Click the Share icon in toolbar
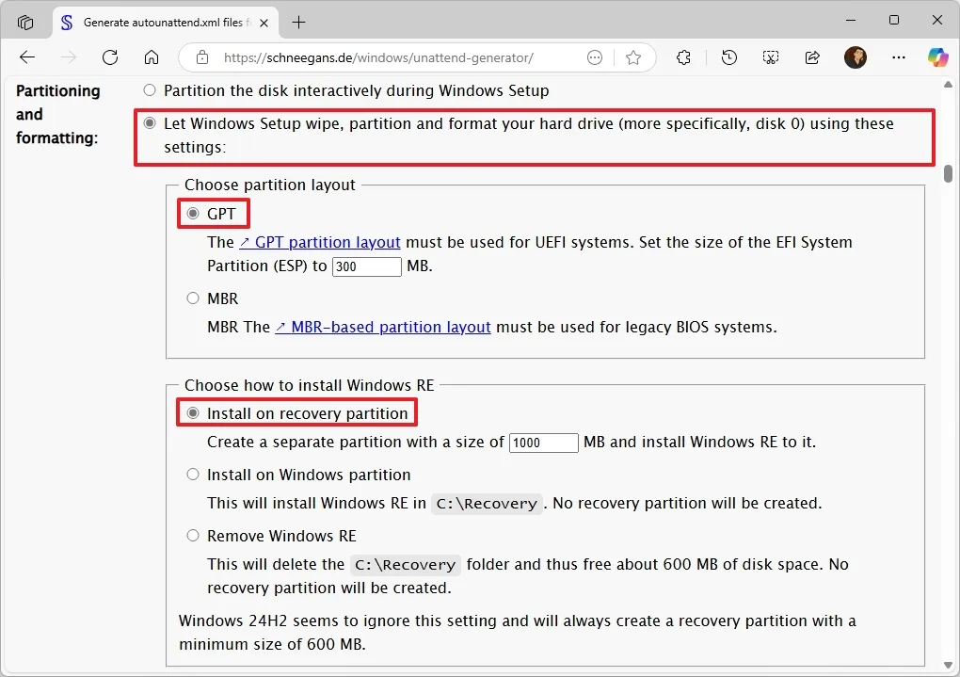The width and height of the screenshot is (960, 677). click(812, 57)
